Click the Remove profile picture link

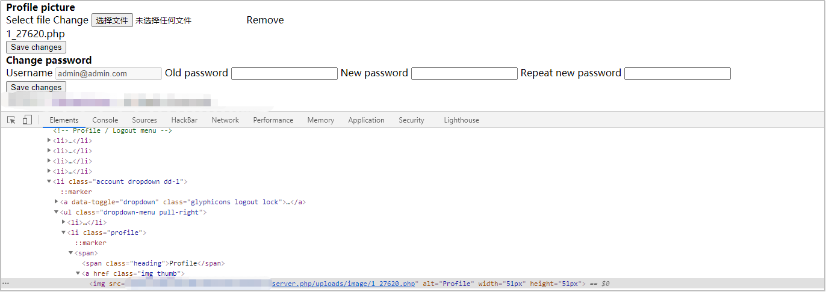tap(265, 20)
